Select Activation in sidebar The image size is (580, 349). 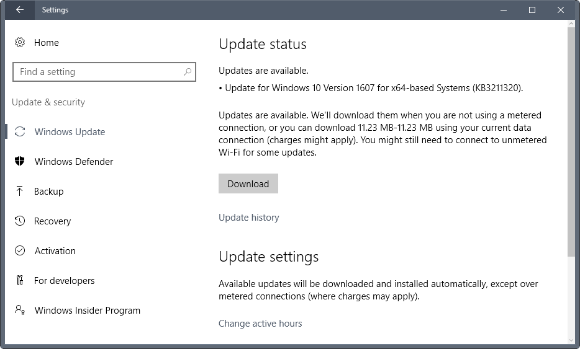[55, 251]
